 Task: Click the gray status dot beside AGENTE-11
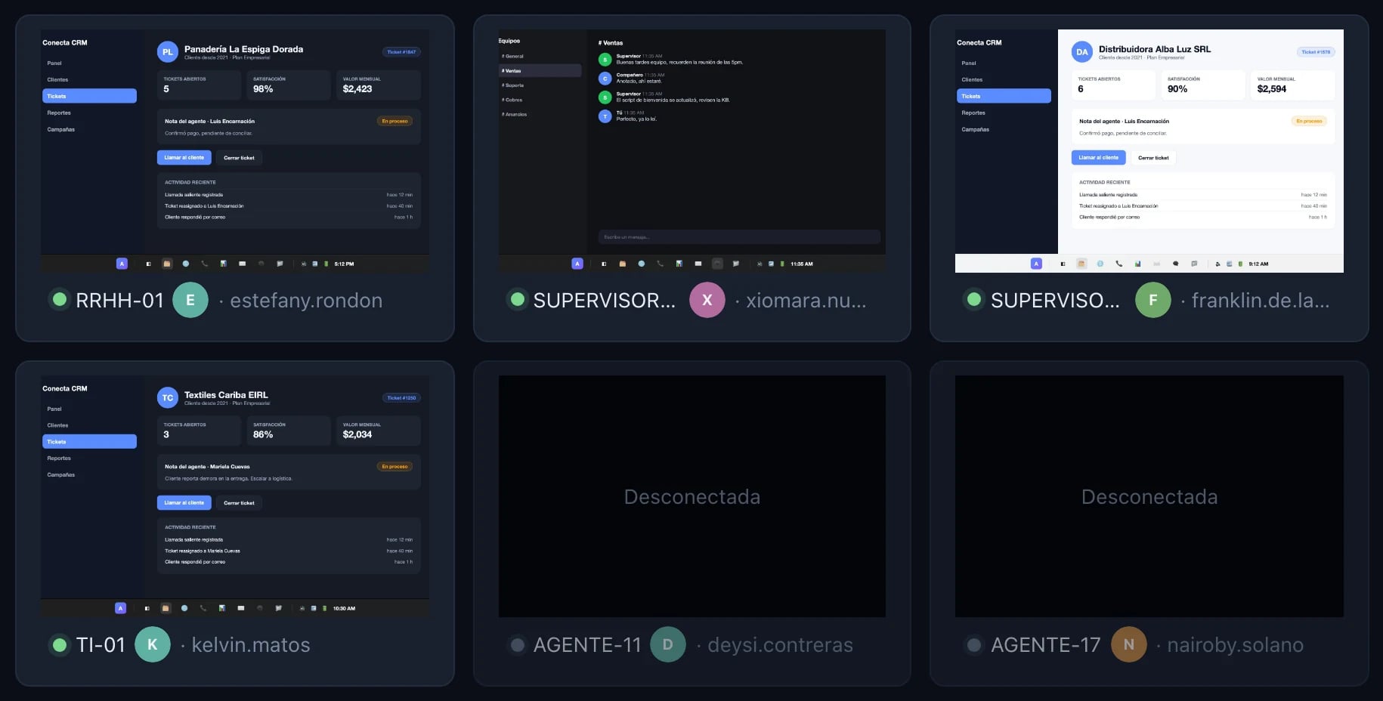(x=518, y=644)
